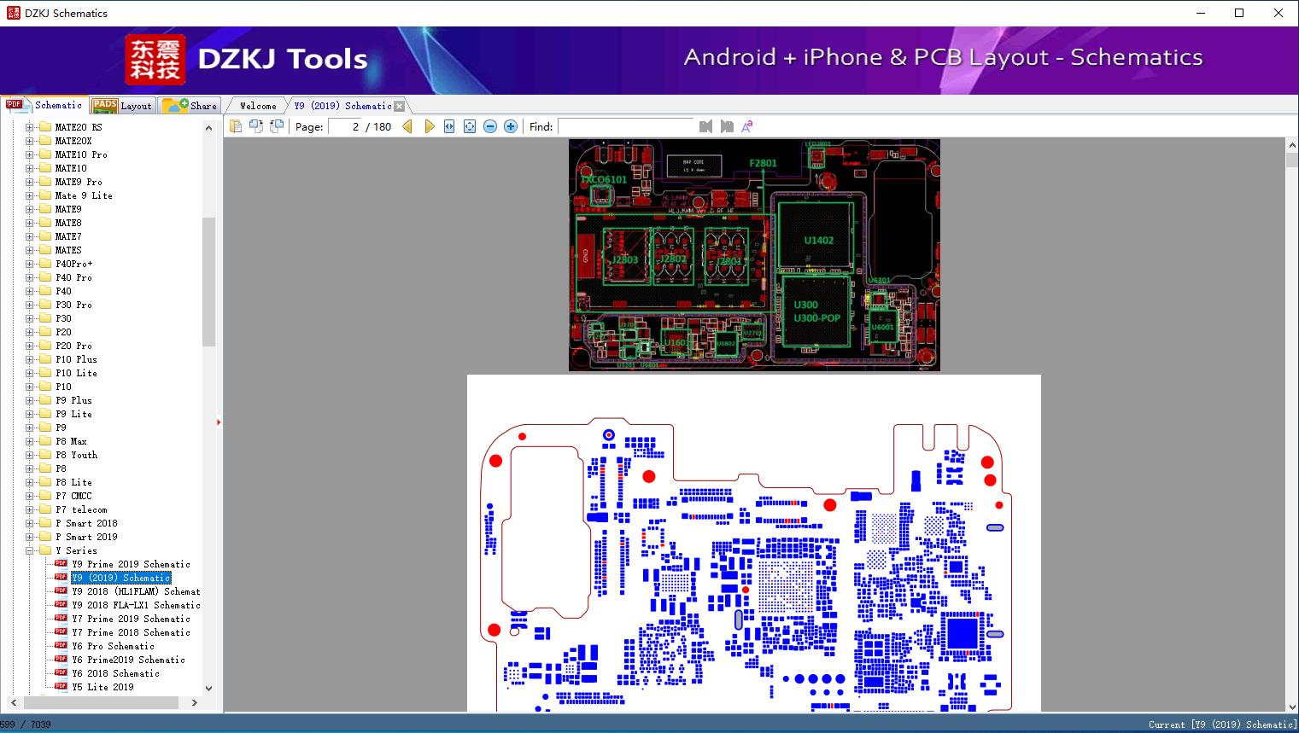Go to previous page with left arrow
This screenshot has width=1299, height=733.
coord(407,126)
